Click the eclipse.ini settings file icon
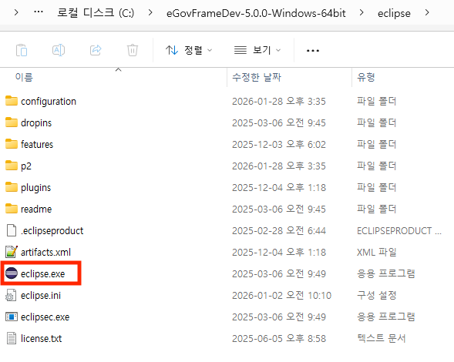Viewport: 454px width, 362px height. tap(11, 295)
